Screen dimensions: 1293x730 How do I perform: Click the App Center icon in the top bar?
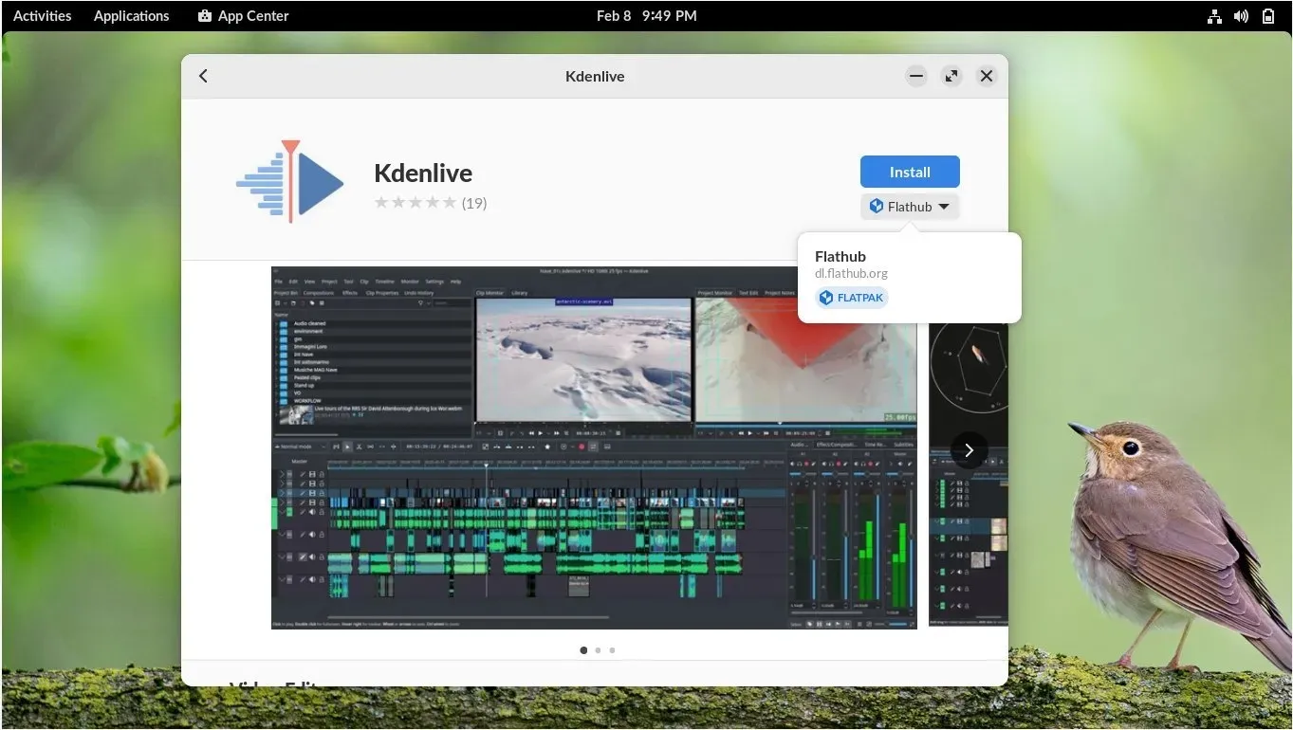[203, 15]
